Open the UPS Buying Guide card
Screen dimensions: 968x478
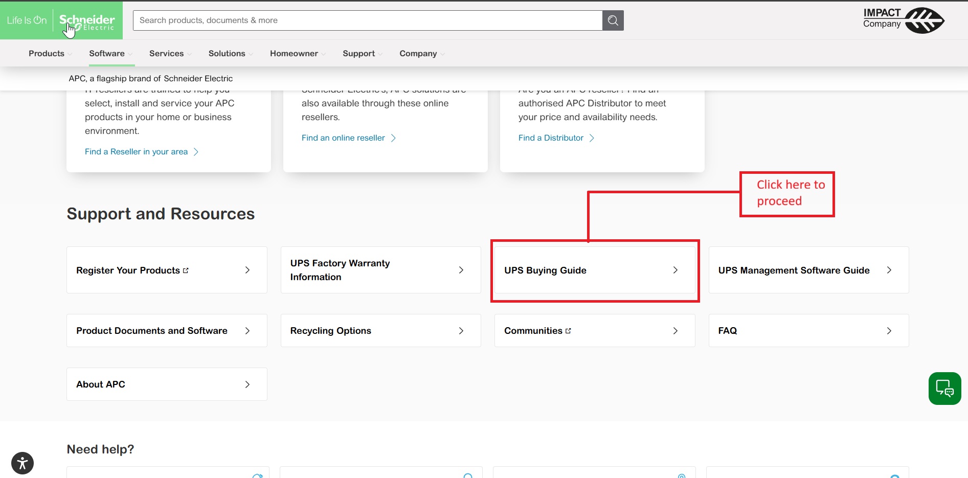click(595, 270)
